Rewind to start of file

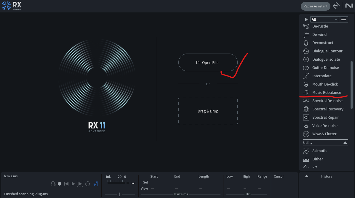[66, 184]
